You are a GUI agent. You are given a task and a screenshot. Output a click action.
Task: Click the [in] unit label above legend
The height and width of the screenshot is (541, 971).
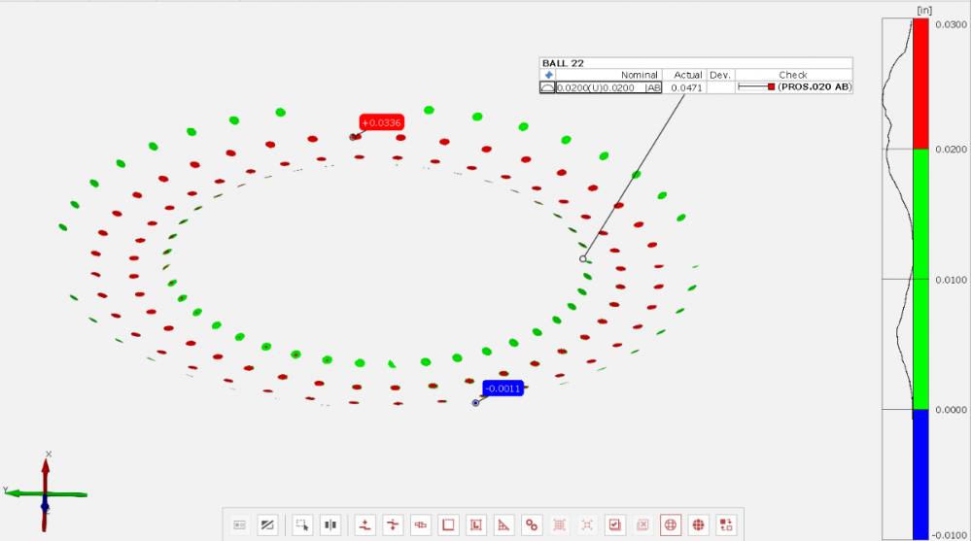(x=924, y=11)
